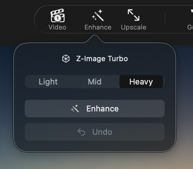The image size is (193, 169).
Task: Select the Upscale diagonal arrows icon
Action: point(134,15)
